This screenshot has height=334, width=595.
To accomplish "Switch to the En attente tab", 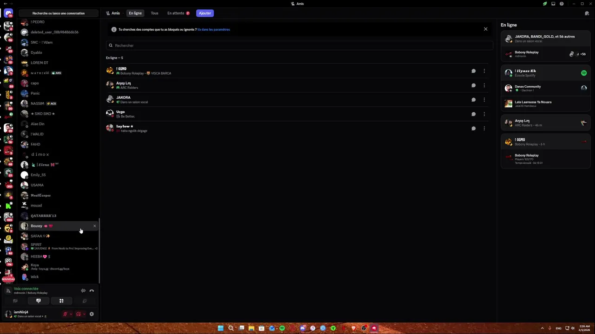I will [178, 13].
